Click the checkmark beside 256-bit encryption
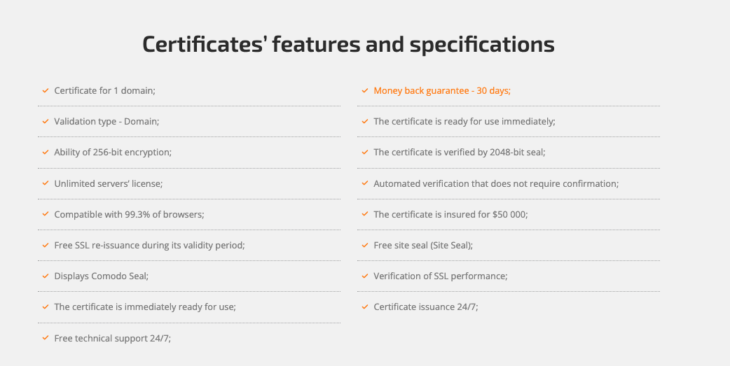730x366 pixels. coord(45,153)
